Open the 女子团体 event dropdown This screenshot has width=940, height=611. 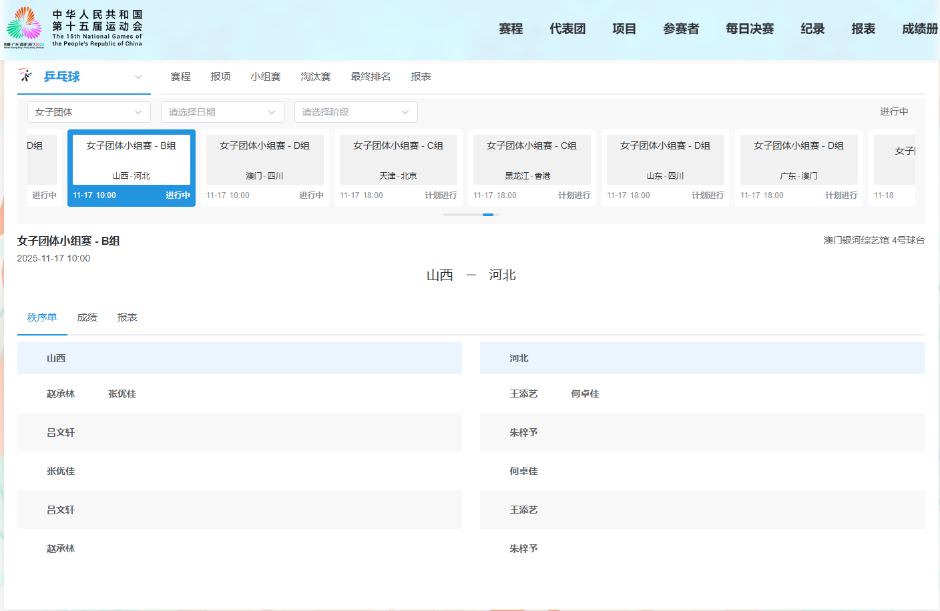tap(89, 112)
